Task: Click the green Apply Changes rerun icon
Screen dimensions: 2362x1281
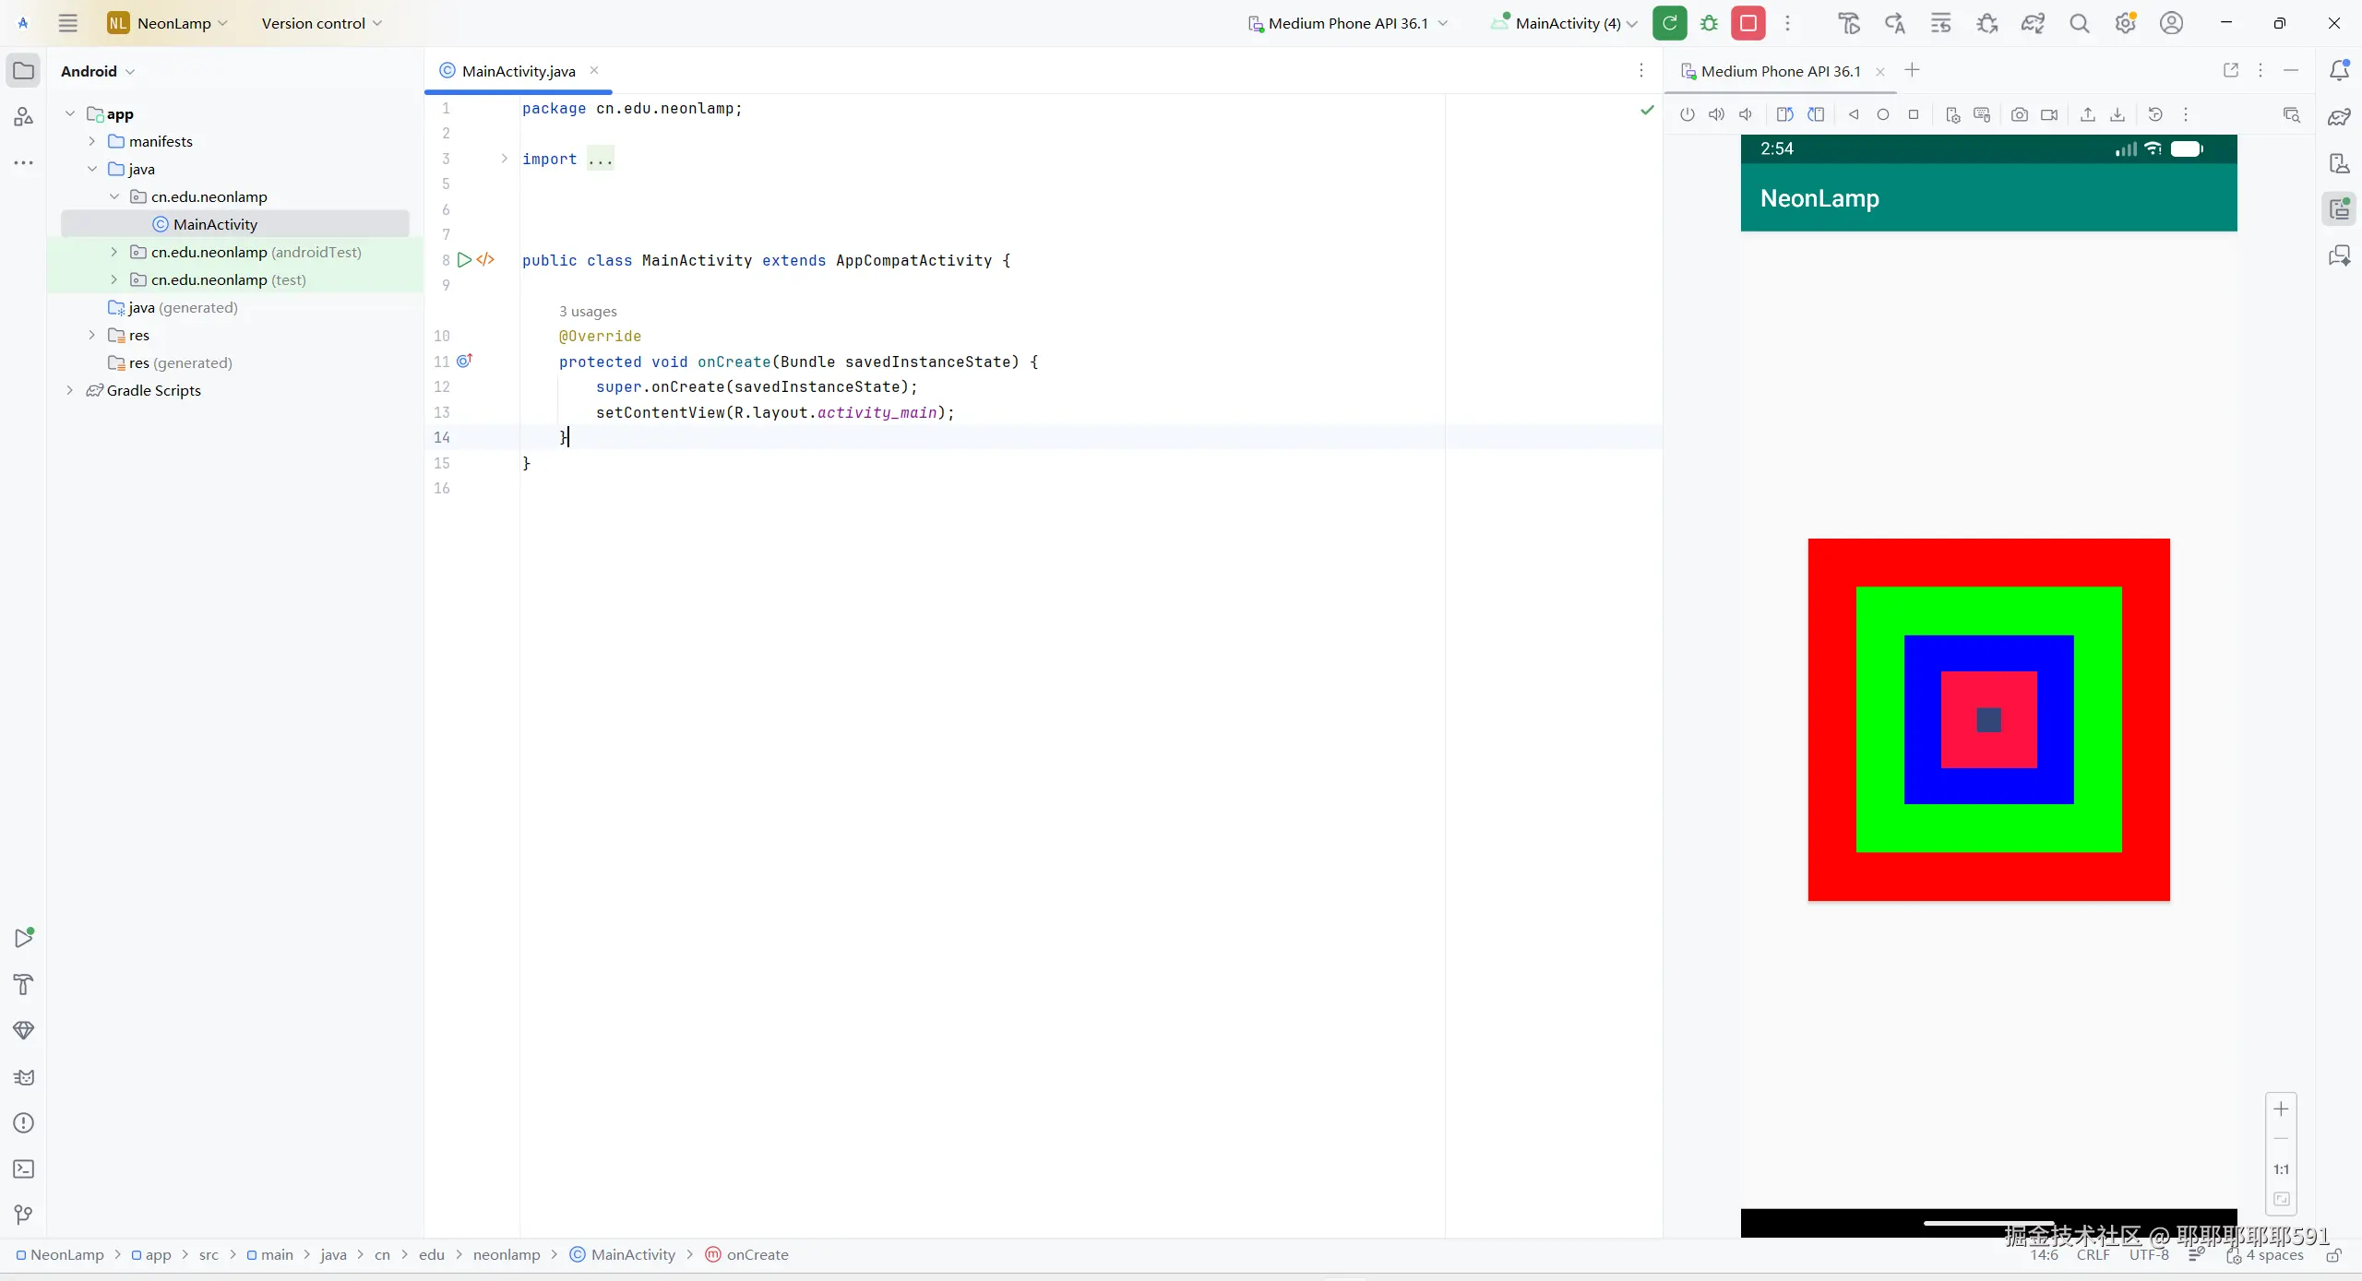Action: click(x=1669, y=23)
